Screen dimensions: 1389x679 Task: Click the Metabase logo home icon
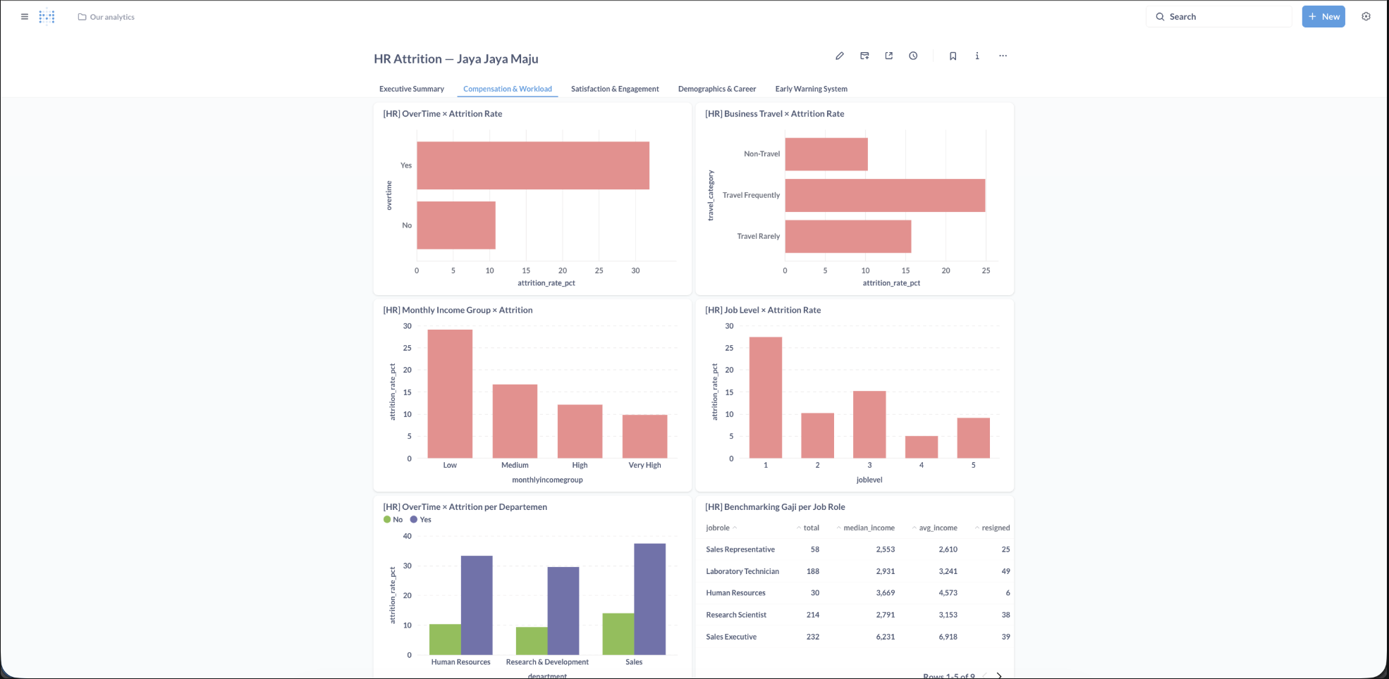coord(47,16)
